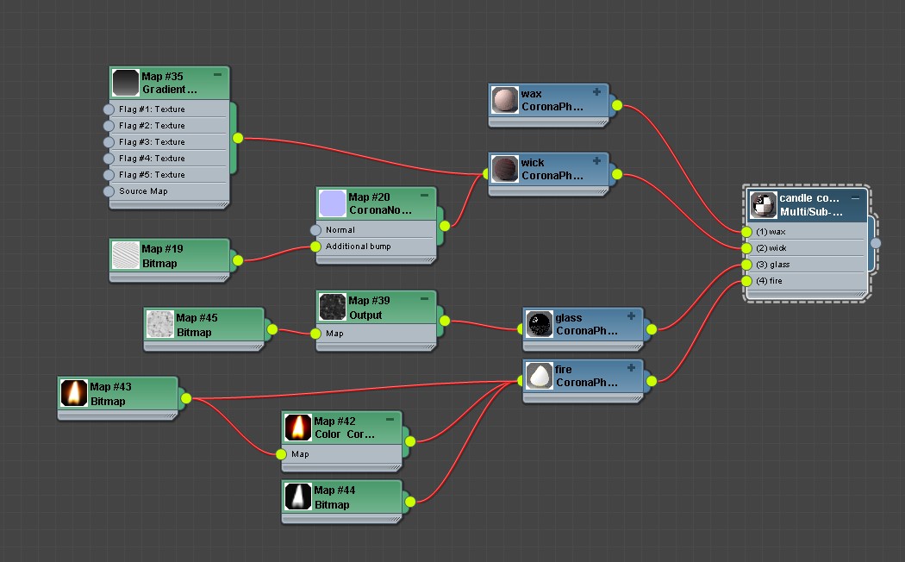Click the candle Multi/Sub-Object output socket
Screen dimensions: 905x562
[x=876, y=243]
